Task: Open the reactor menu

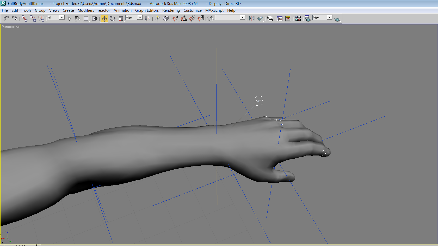Action: click(x=104, y=10)
